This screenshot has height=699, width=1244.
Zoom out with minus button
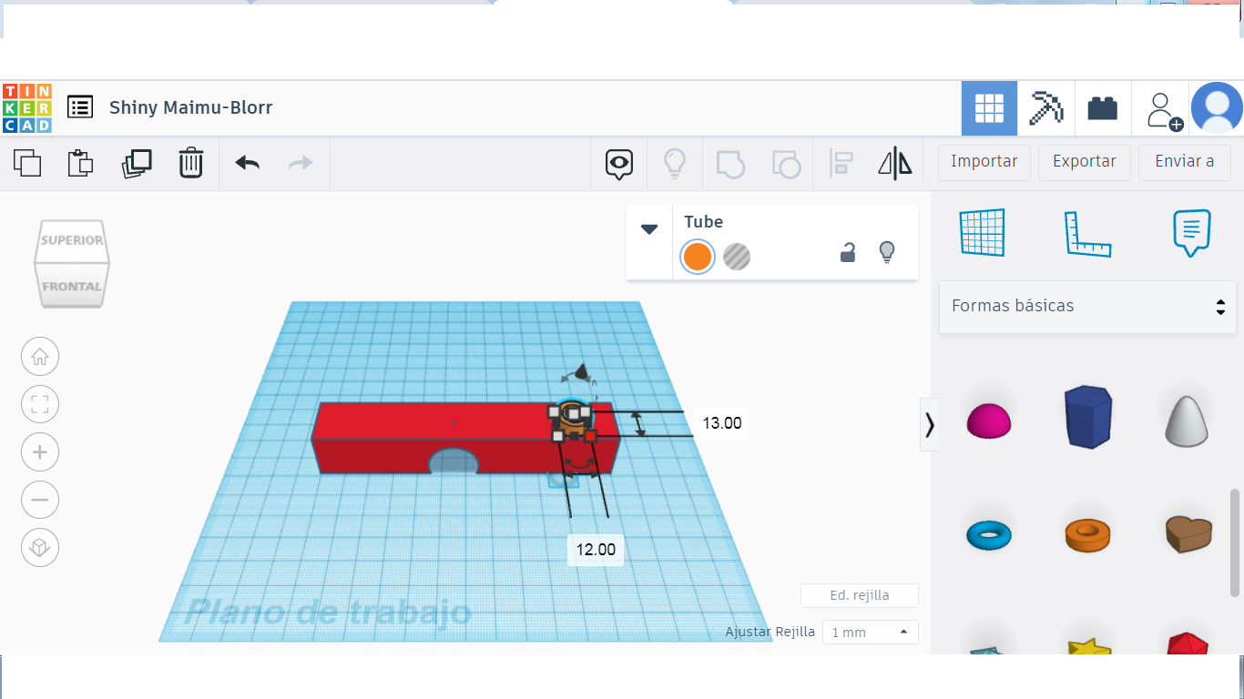40,500
